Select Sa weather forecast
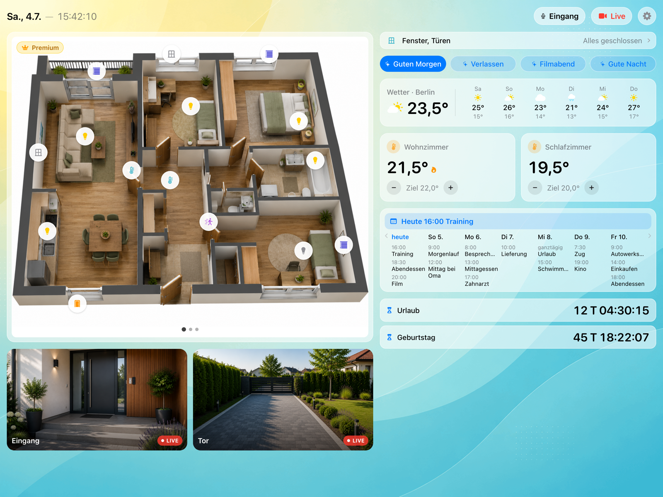The width and height of the screenshot is (663, 497). (x=478, y=103)
